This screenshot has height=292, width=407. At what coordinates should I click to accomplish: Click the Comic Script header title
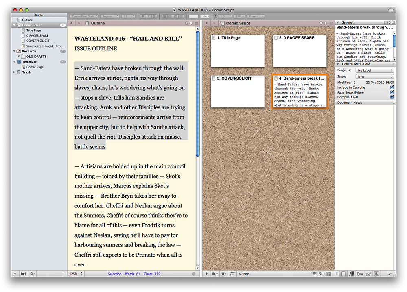pos(238,24)
